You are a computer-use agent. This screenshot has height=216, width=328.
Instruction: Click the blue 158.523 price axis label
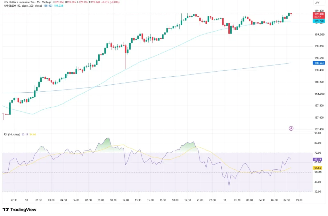[x=319, y=63]
